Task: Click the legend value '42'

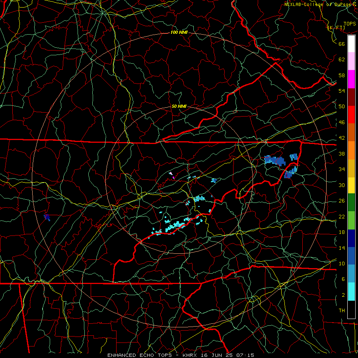Action: point(342,138)
